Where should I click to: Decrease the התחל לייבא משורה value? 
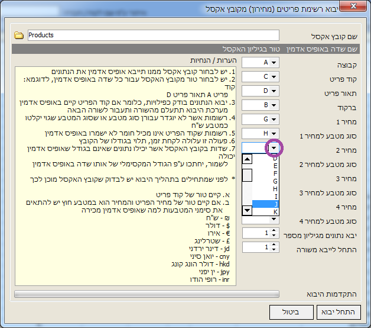pos(274,250)
